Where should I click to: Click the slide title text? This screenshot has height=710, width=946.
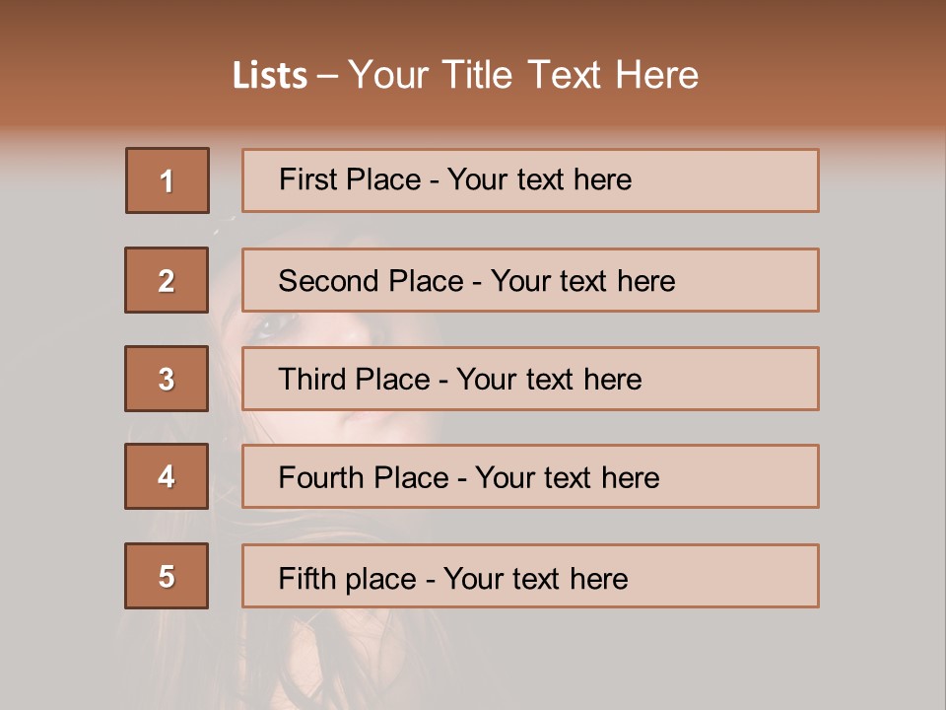point(466,75)
